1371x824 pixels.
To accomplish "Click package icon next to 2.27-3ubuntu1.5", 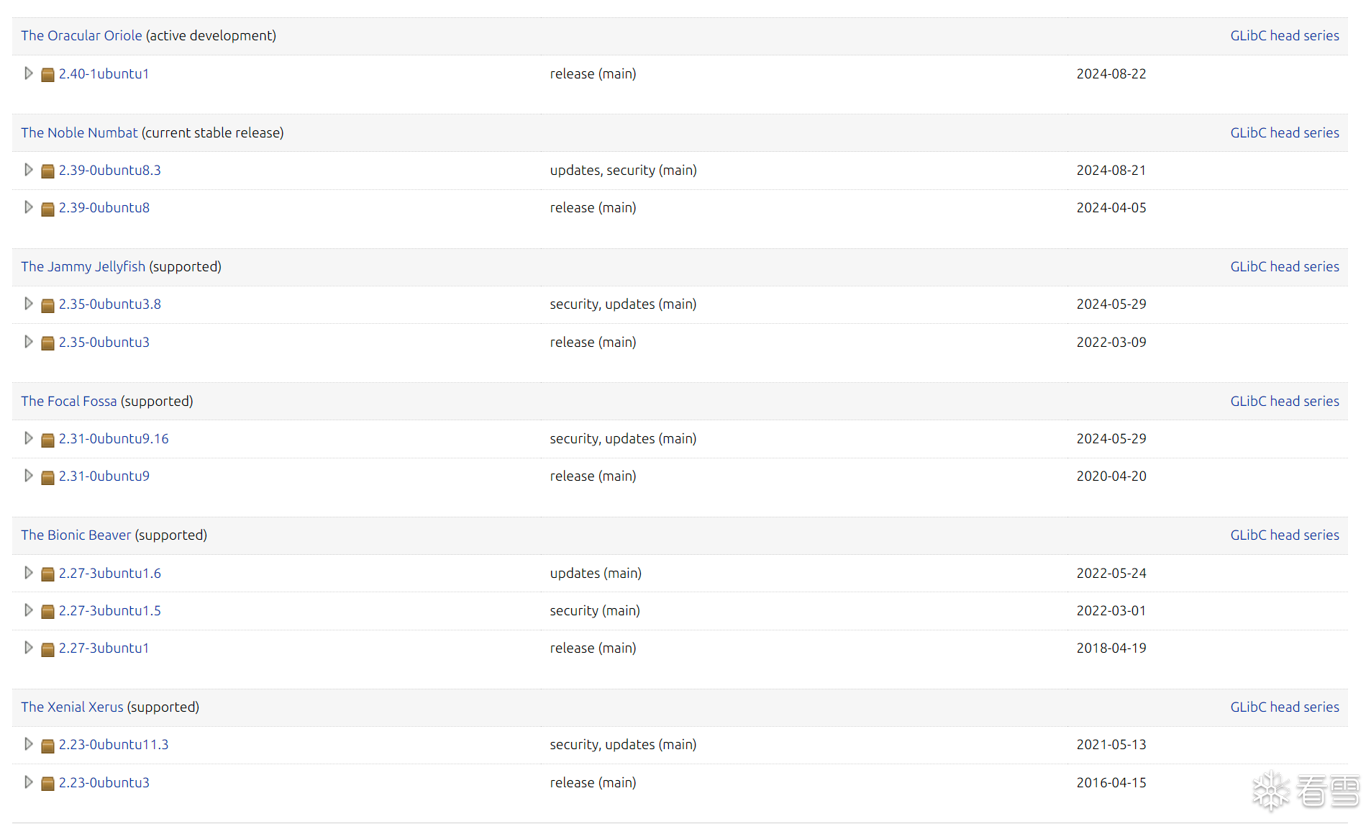I will 47,612.
